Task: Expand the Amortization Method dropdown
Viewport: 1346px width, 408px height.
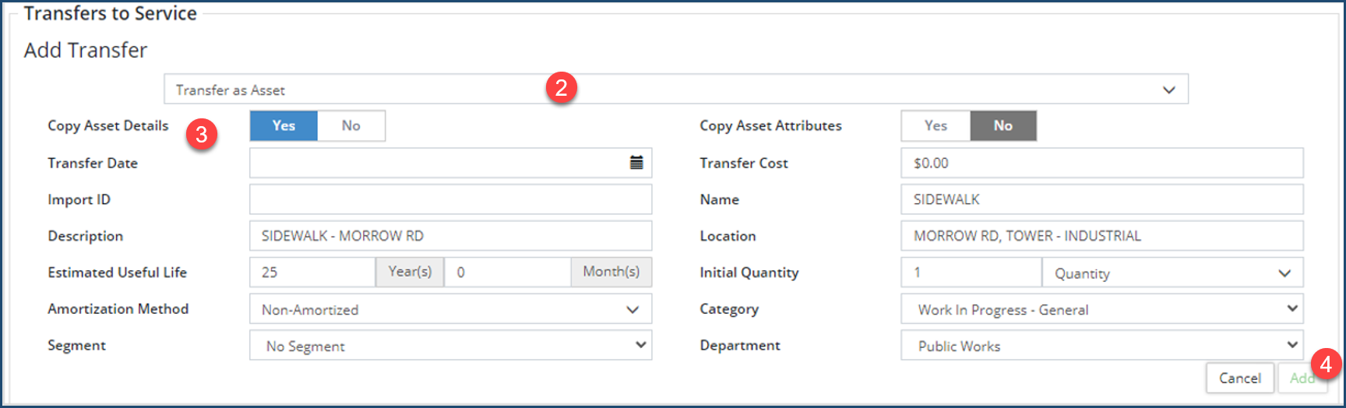Action: [x=450, y=309]
